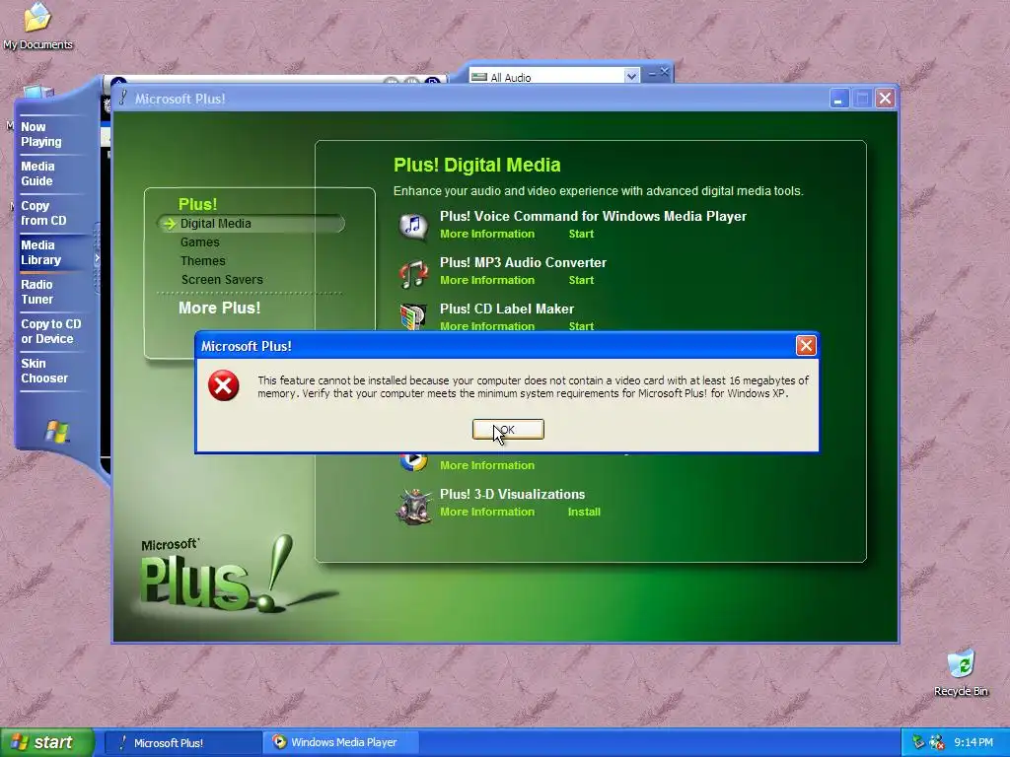Start Plus! MP3 Audio Converter

(x=581, y=280)
